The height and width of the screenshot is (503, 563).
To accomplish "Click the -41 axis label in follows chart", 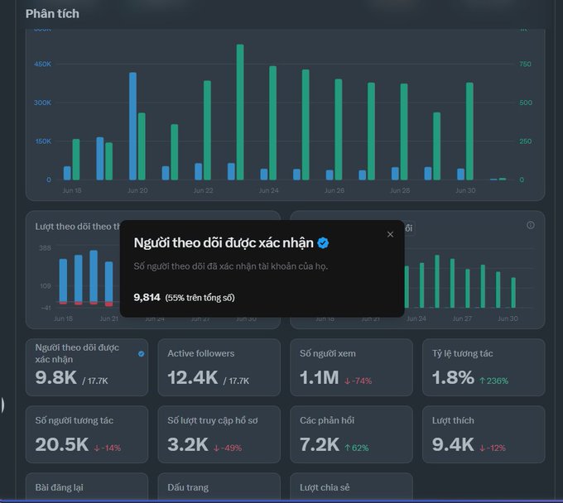I will 46,308.
